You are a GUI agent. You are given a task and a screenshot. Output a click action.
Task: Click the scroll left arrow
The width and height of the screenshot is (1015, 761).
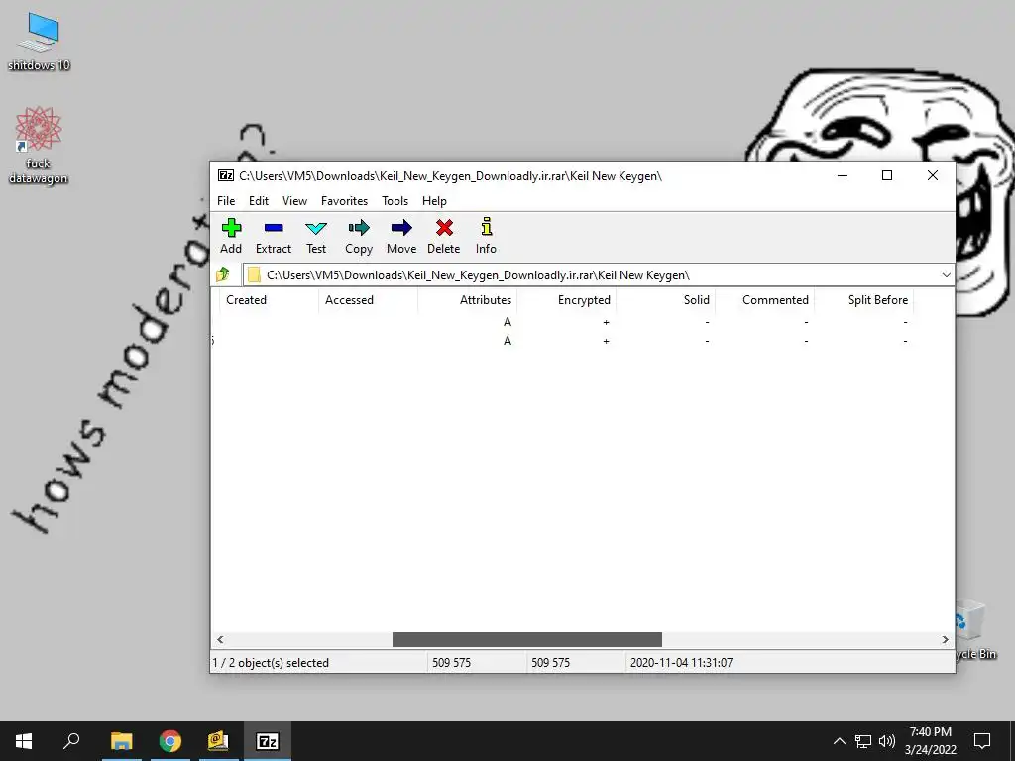point(220,639)
